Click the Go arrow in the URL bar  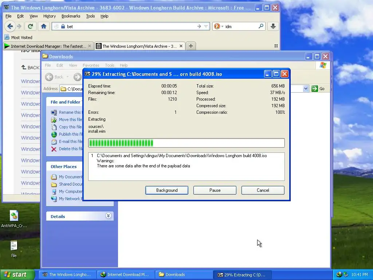coord(199,26)
